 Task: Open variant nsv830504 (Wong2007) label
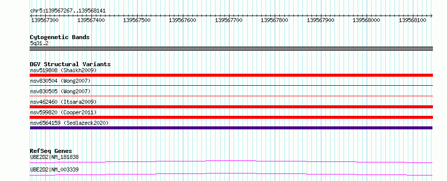tap(60, 81)
